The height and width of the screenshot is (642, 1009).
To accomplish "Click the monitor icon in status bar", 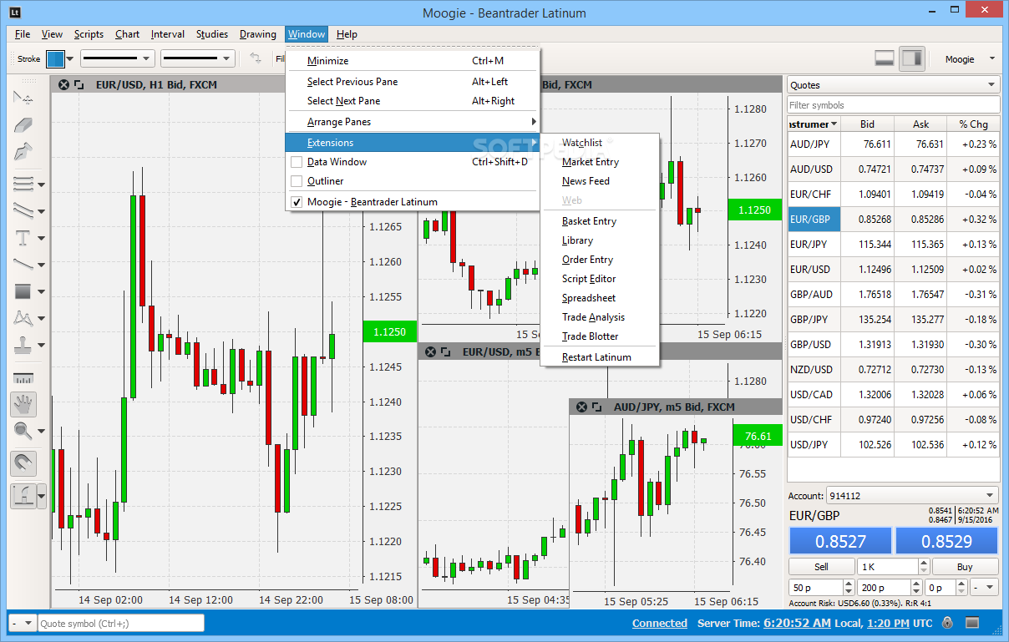I will [972, 623].
